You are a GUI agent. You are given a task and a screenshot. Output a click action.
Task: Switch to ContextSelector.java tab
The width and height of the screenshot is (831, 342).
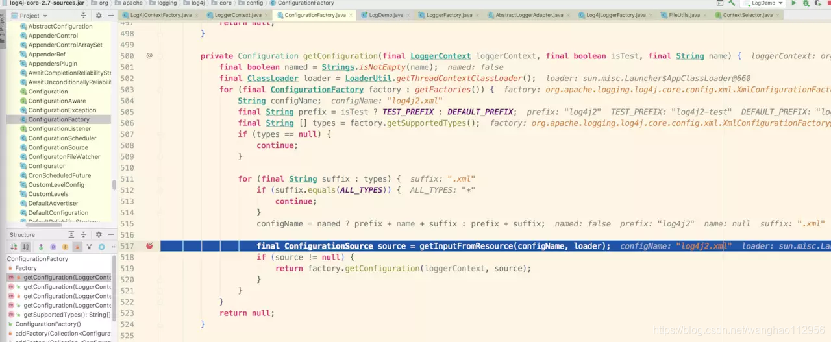[747, 15]
